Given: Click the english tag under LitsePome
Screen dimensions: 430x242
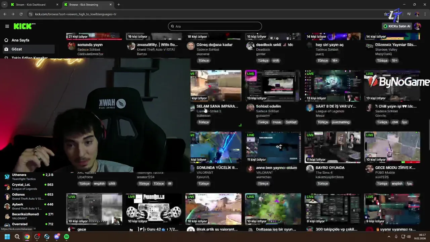Looking at the screenshot, I should coord(99,184).
